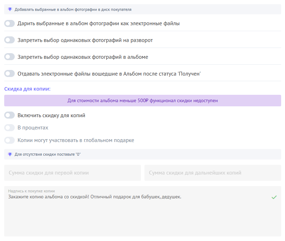Viewport: 285px width, 241px height.
Task: Click the purple banner about albums under 500₽
Action: [x=142, y=101]
